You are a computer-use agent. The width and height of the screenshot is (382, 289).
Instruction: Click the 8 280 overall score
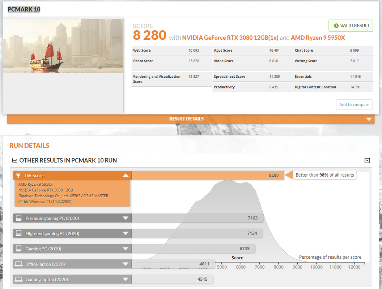click(150, 35)
